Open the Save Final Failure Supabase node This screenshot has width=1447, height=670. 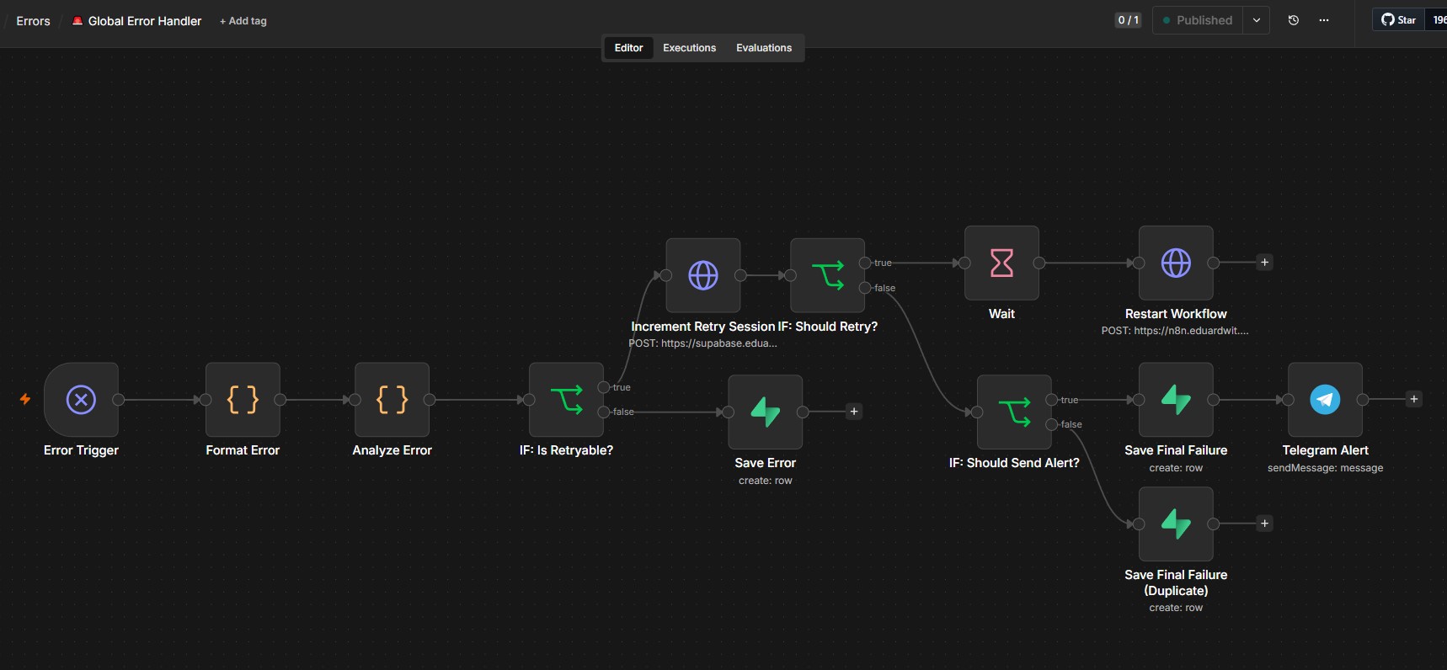click(1177, 400)
